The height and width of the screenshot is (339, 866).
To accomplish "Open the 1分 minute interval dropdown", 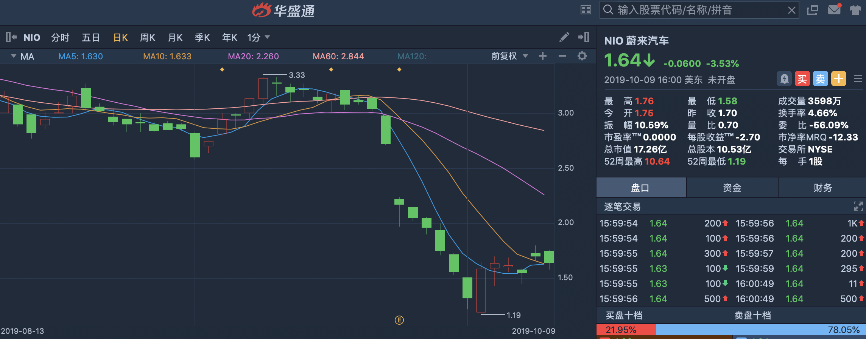I will 259,37.
